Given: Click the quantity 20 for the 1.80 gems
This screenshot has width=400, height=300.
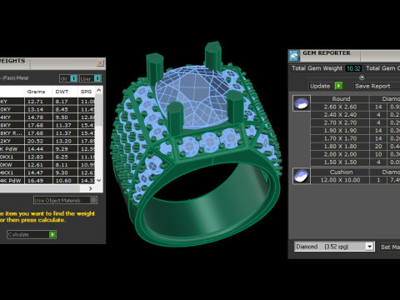Looking at the screenshot, I should pyautogui.click(x=378, y=147).
